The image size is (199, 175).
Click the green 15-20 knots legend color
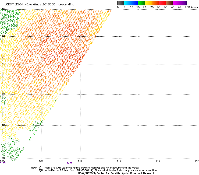click(141, 3)
